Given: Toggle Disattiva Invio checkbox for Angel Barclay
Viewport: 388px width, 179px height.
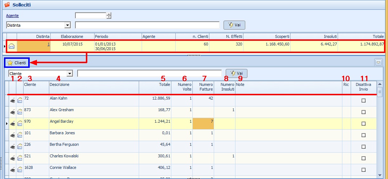Looking at the screenshot, I should (x=363, y=124).
